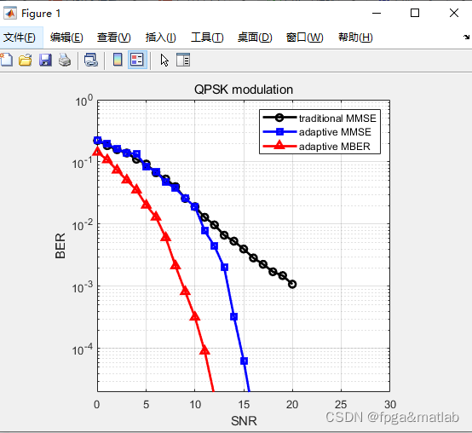Open the 工具(T) menu
Image resolution: width=472 pixels, height=433 pixels.
tap(207, 38)
